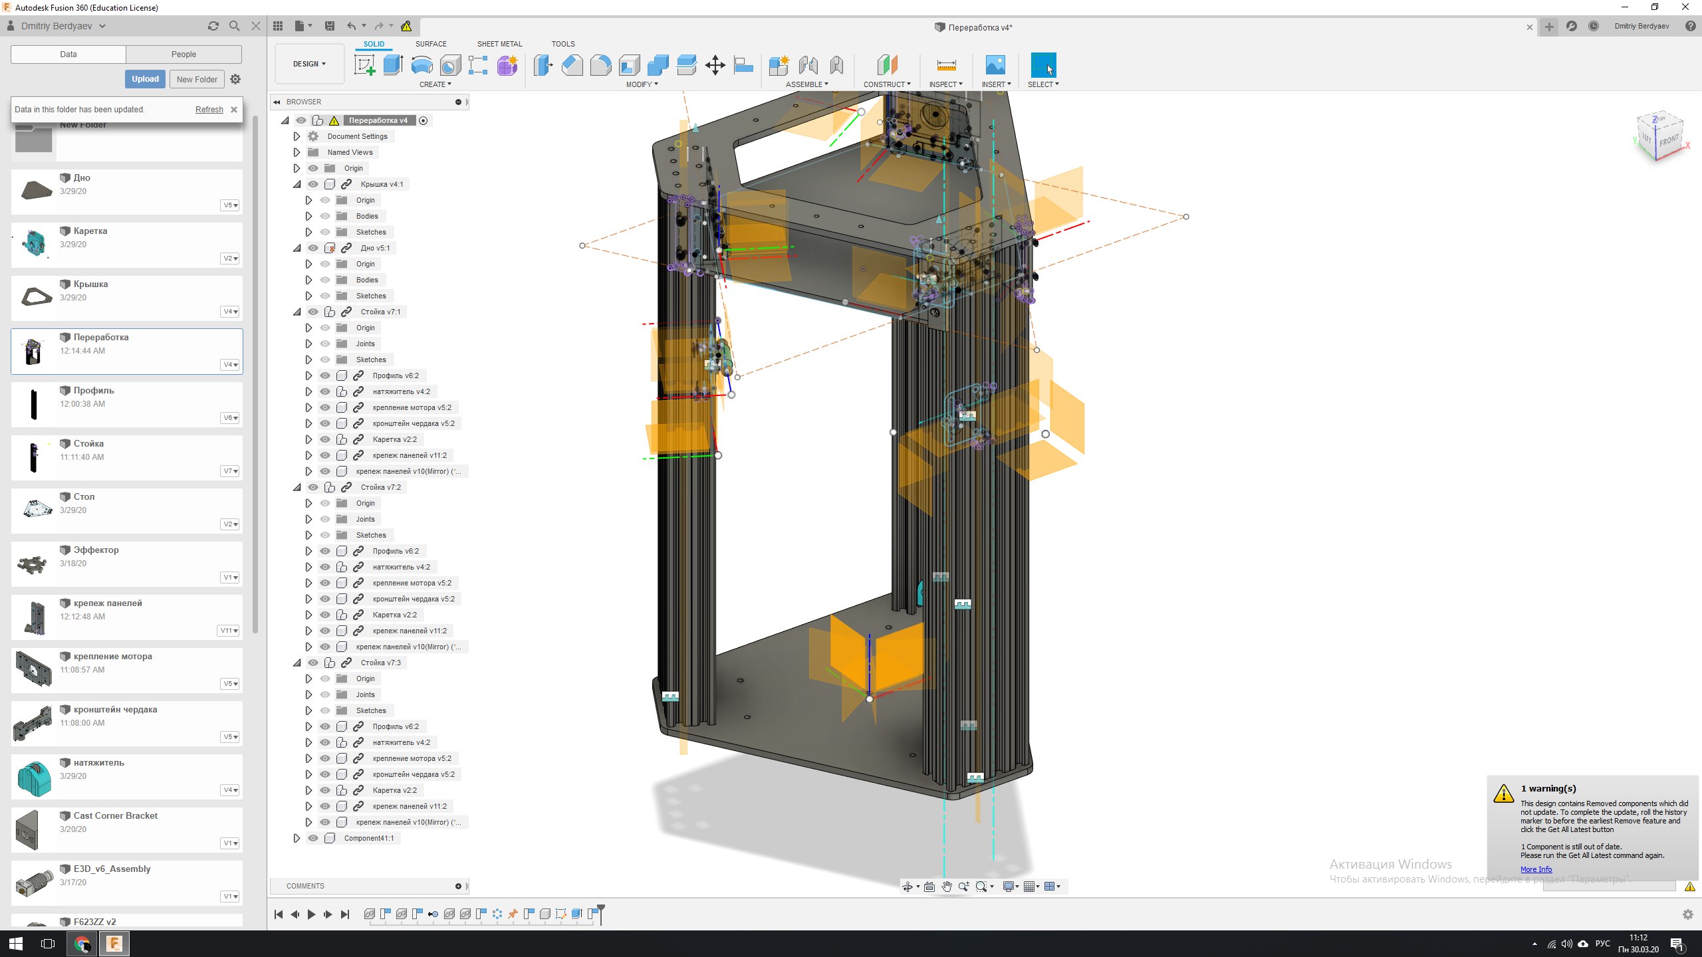1702x957 pixels.
Task: Click the Upload button
Action: [145, 79]
